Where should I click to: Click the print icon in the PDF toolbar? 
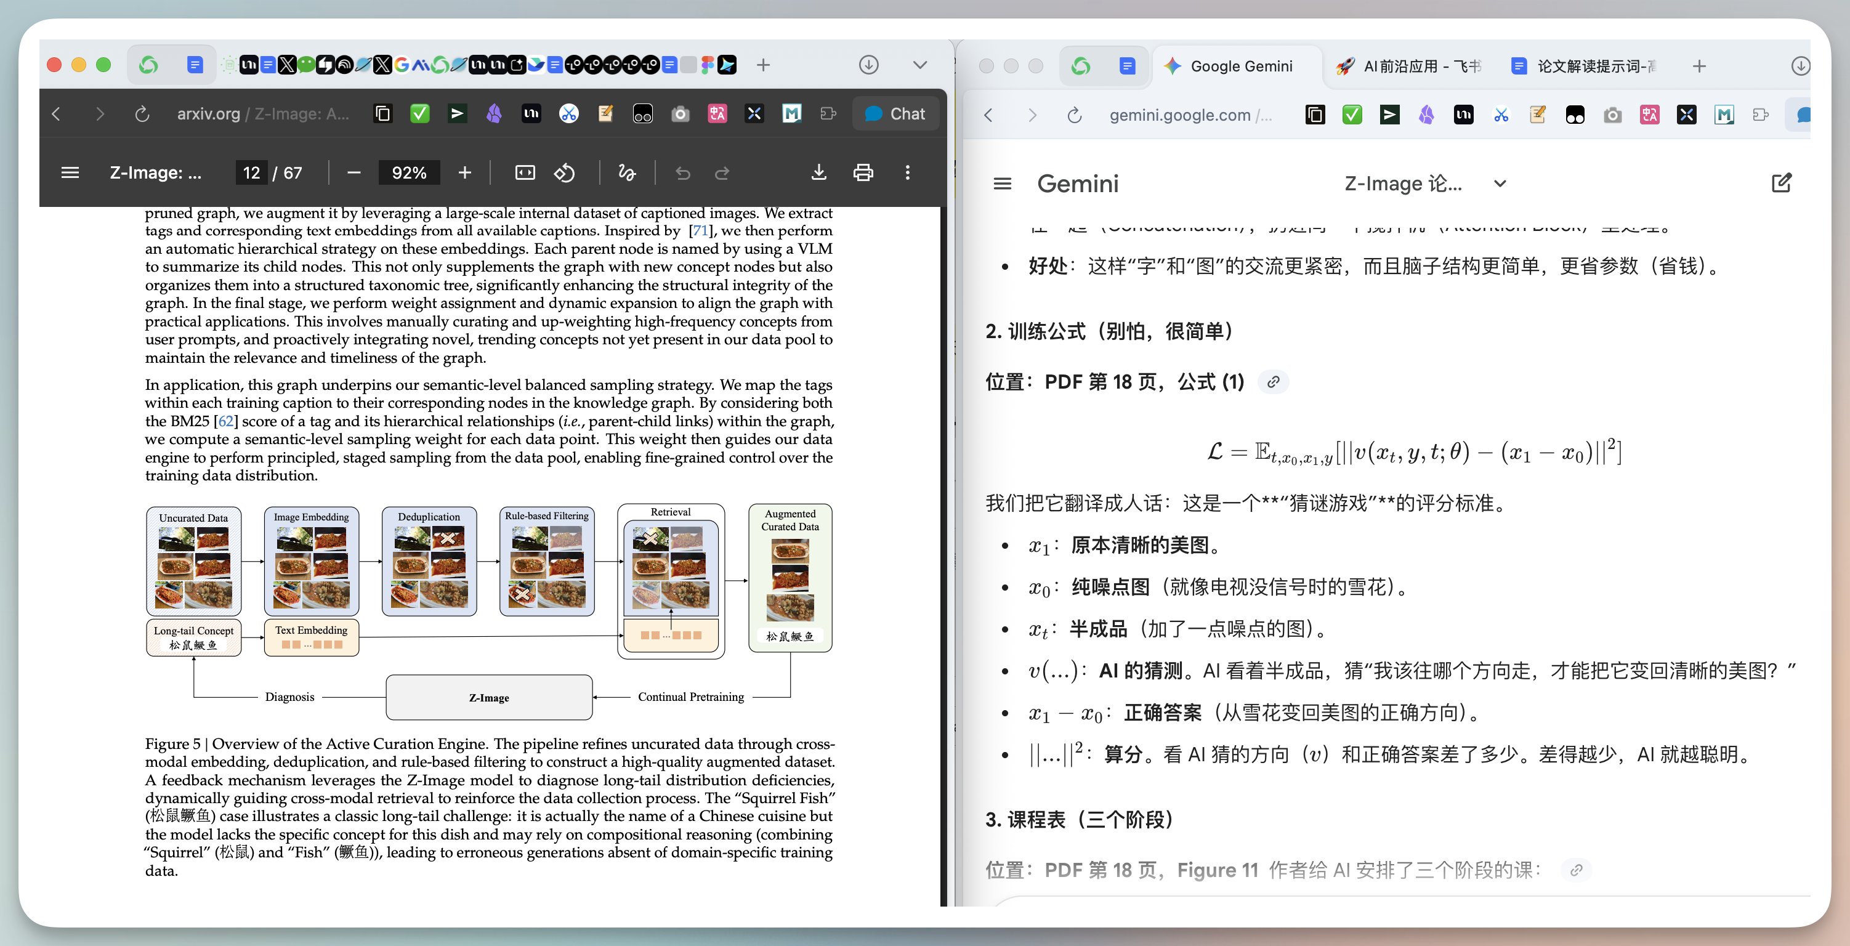coord(863,172)
